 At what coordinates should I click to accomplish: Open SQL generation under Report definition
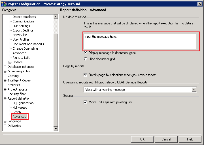23,103
